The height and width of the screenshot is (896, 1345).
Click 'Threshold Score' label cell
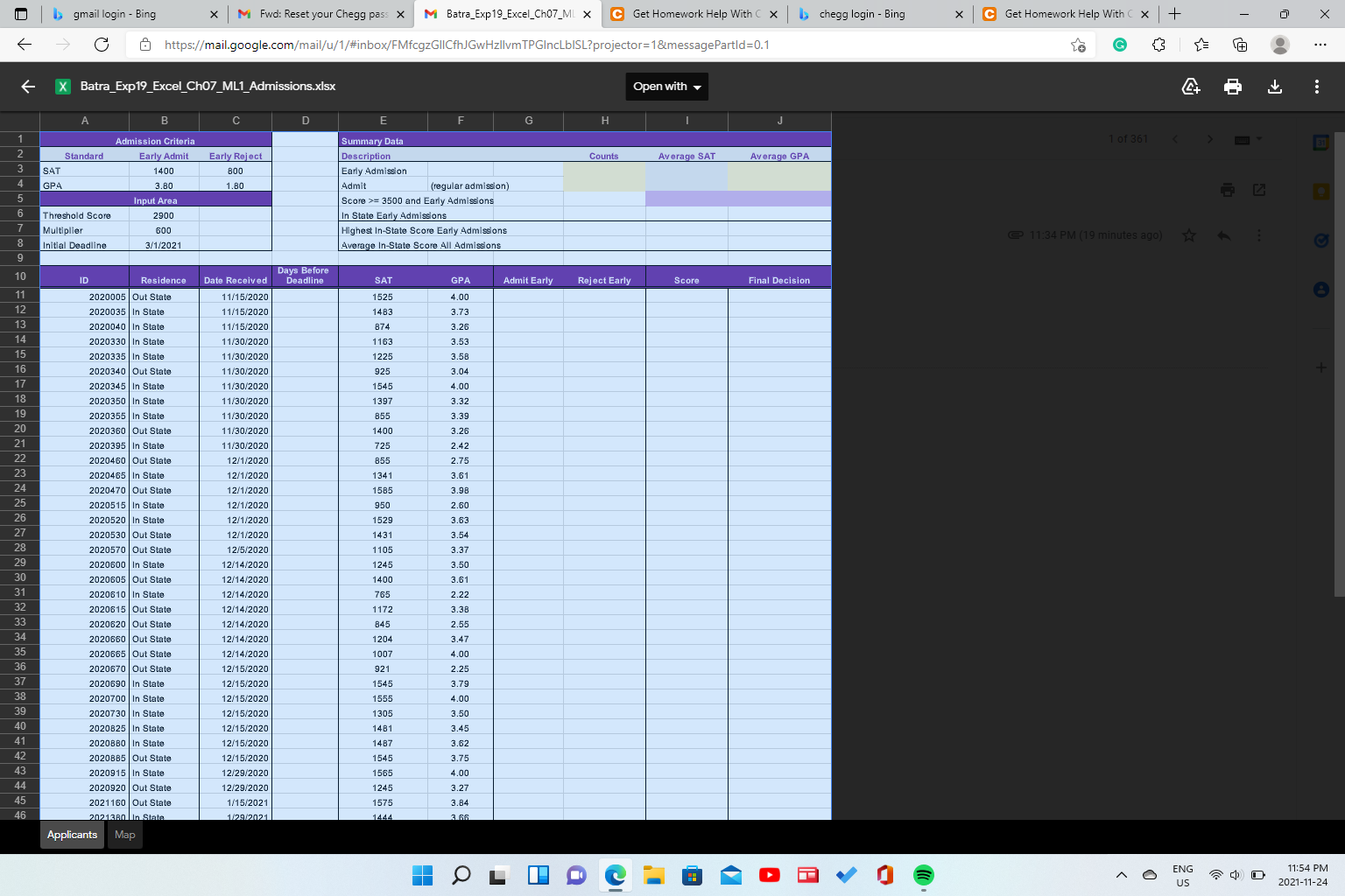[84, 215]
